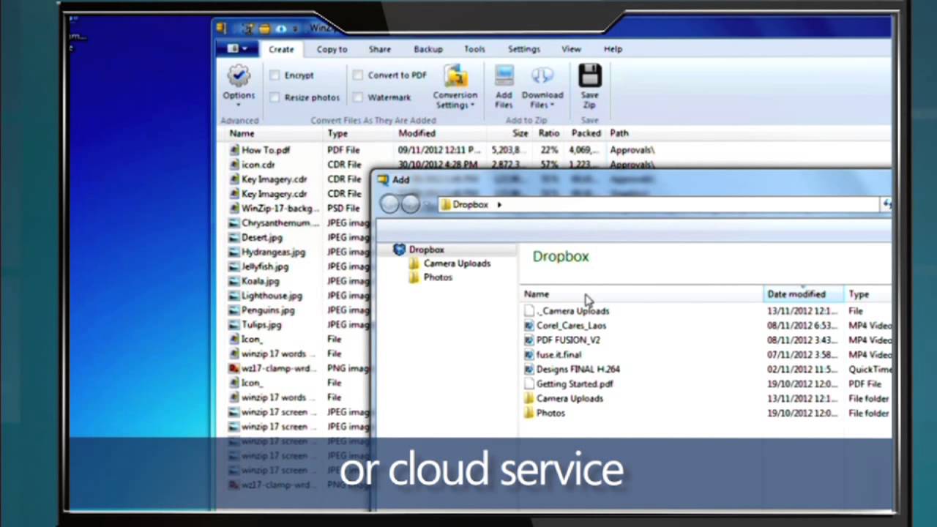Sort Dropbox files by Date modified
This screenshot has width=937, height=527.
tap(803, 294)
